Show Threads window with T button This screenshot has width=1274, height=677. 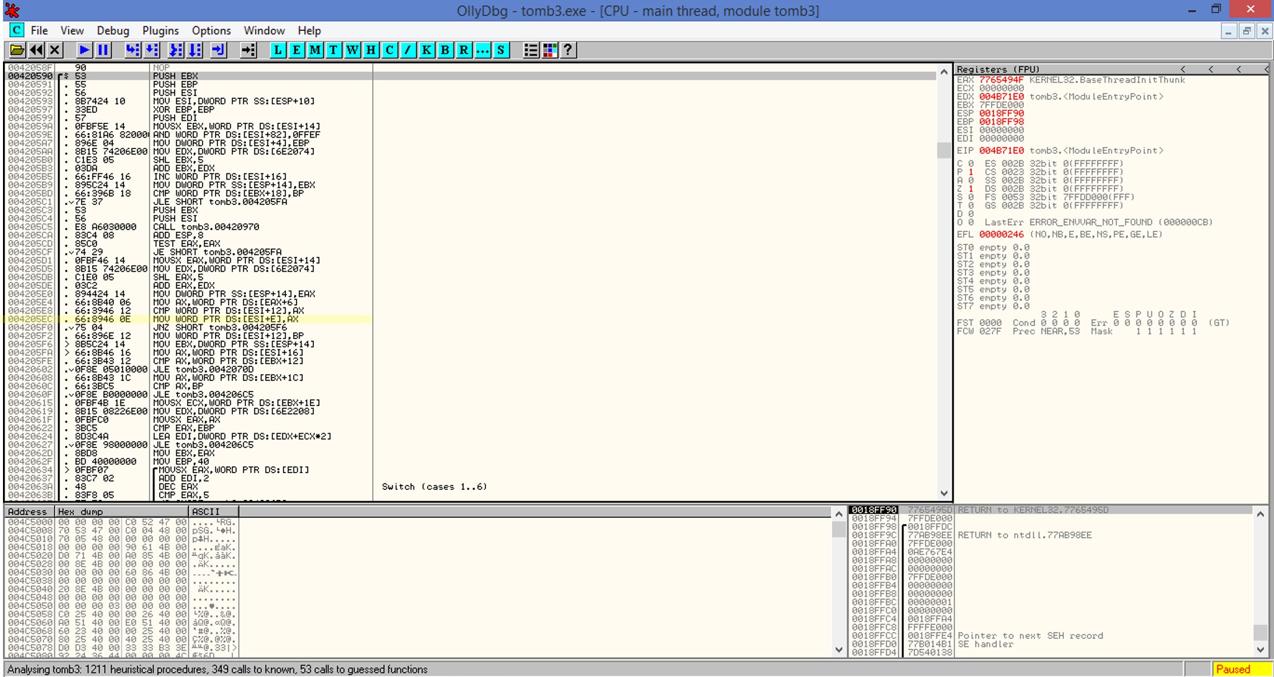pos(334,50)
